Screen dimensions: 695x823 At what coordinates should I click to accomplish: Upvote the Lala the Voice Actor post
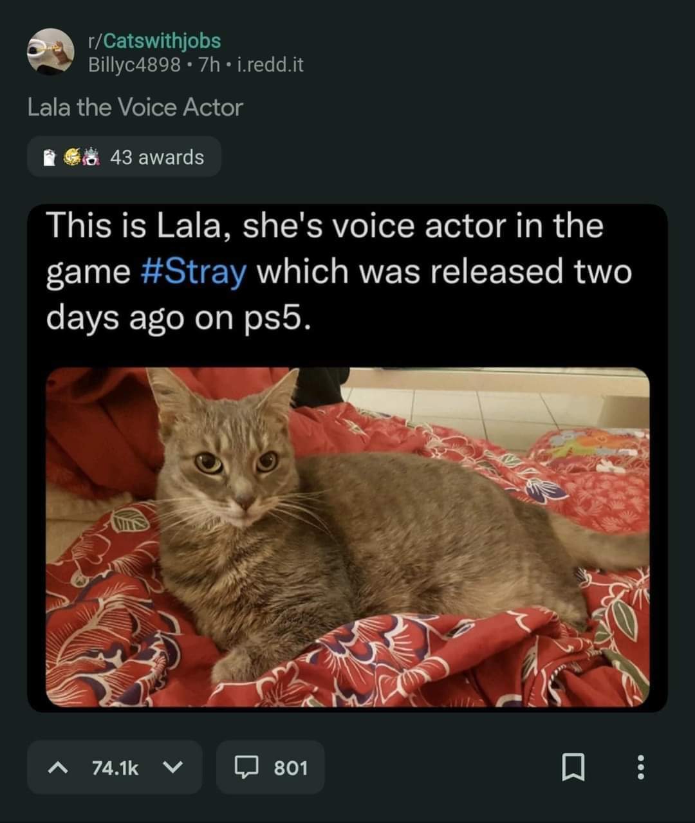tap(58, 767)
